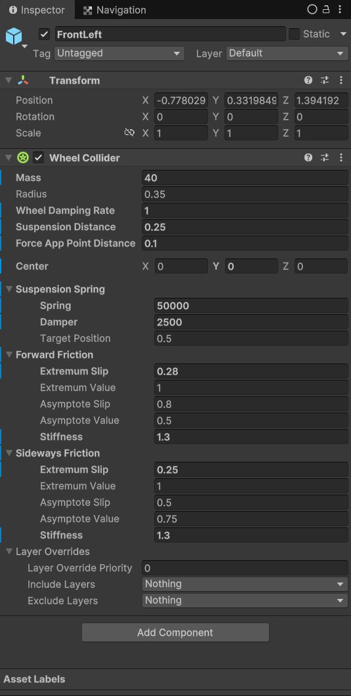
Task: Disable the FrontLeft active checkbox
Action: (x=45, y=34)
